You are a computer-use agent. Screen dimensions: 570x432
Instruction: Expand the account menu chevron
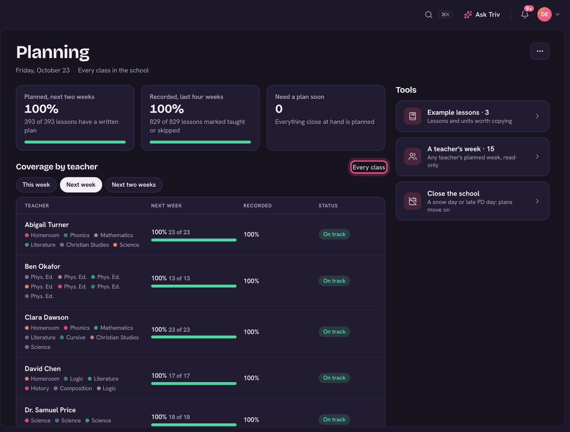[558, 15]
